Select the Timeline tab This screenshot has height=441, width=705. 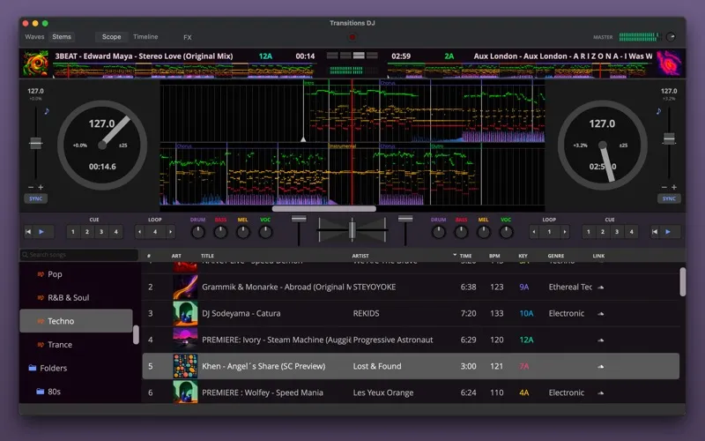point(145,37)
